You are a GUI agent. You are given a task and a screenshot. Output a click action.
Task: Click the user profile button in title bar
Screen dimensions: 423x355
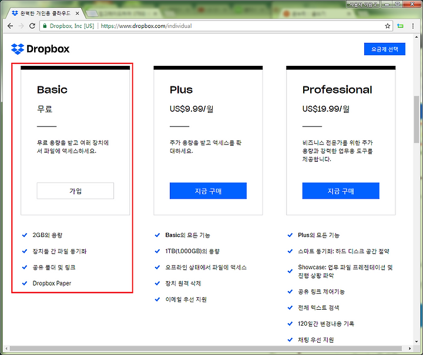tap(362, 4)
